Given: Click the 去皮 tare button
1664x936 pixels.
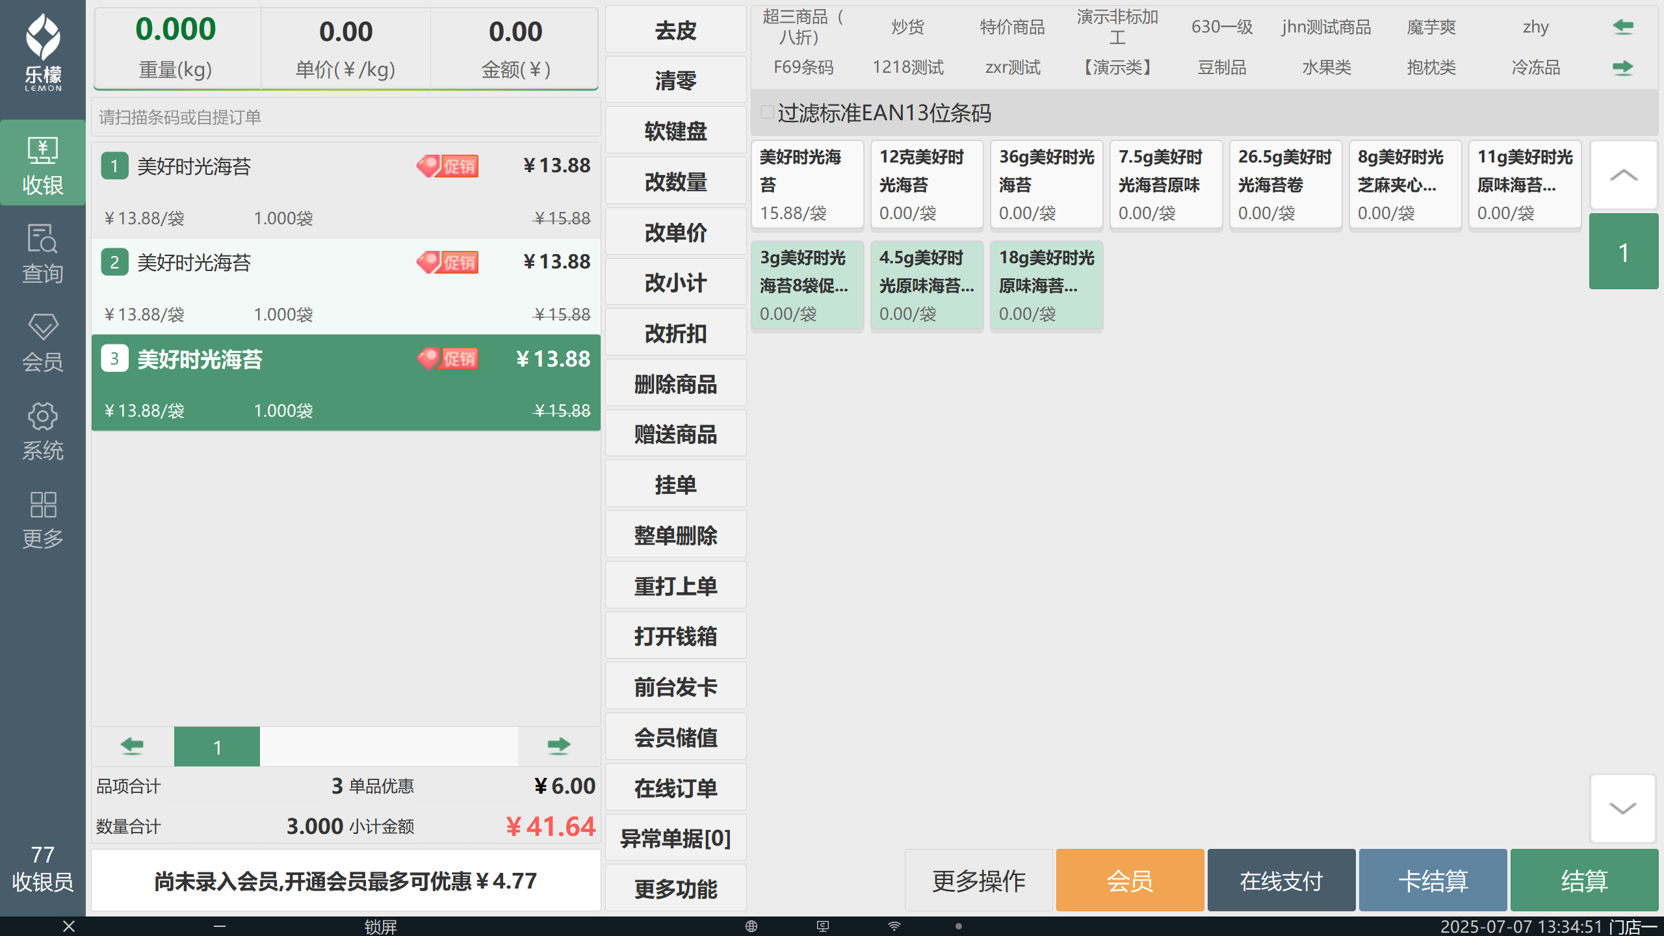Looking at the screenshot, I should click(x=676, y=30).
